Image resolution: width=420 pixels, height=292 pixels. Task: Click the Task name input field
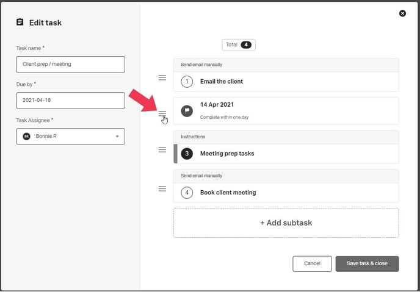70,65
